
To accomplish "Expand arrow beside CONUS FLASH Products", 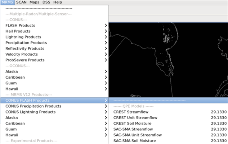I will pyautogui.click(x=106, y=100).
